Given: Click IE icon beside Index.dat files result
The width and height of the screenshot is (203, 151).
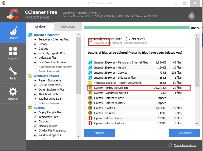Looking at the screenshot, I should tap(90, 78).
